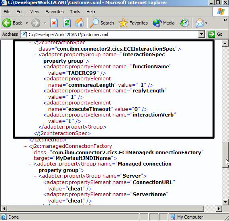Click the ECIManagedConnectionFactory class value
229x221 pixels.
click(x=127, y=153)
